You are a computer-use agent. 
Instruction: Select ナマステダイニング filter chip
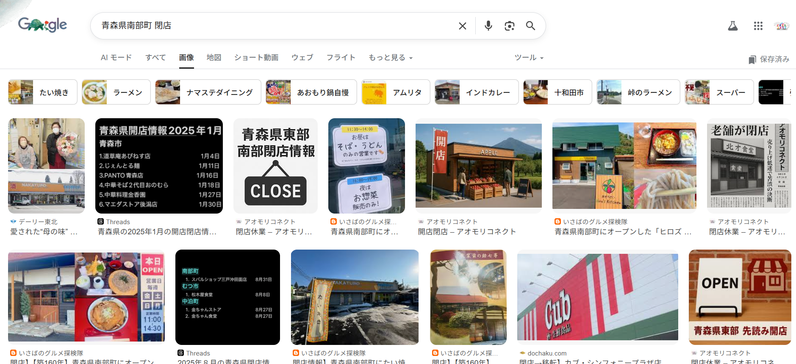pyautogui.click(x=208, y=92)
